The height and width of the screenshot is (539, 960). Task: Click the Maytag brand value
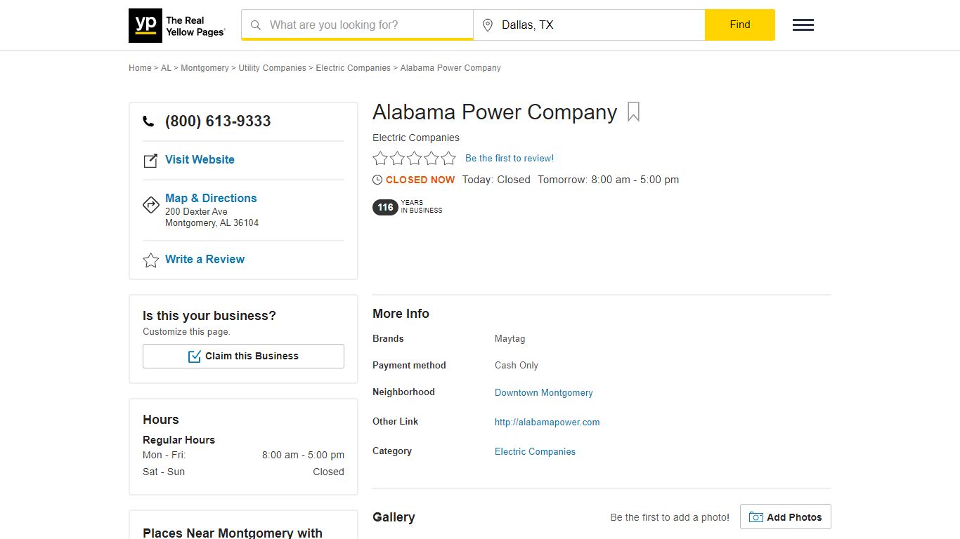[x=510, y=339]
